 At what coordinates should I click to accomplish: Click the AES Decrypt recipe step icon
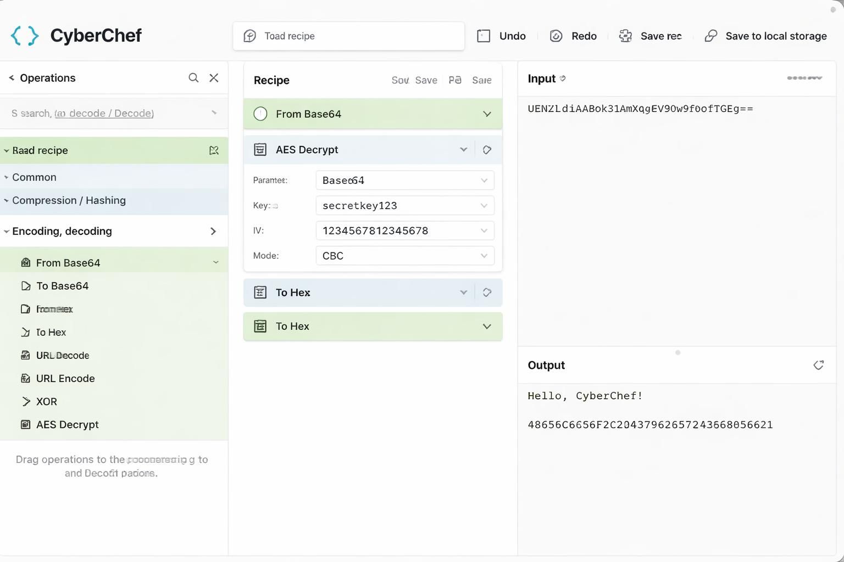click(260, 149)
